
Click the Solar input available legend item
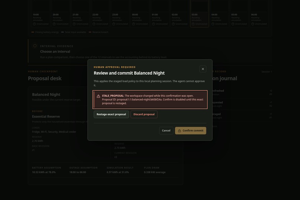tap(74, 32)
